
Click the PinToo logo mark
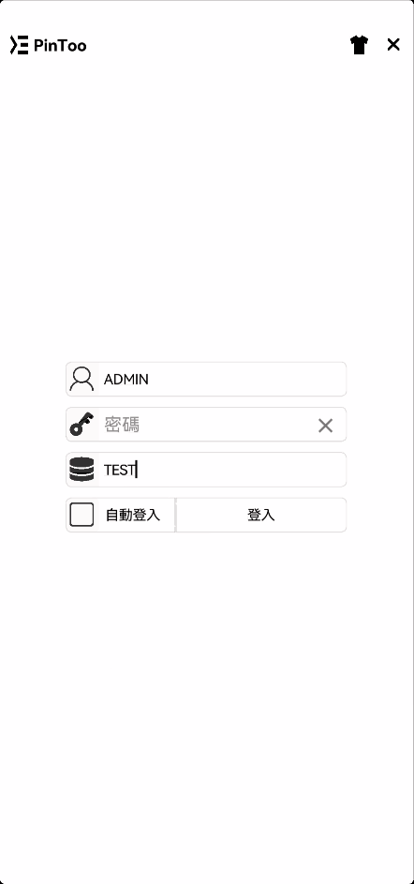coord(19,45)
